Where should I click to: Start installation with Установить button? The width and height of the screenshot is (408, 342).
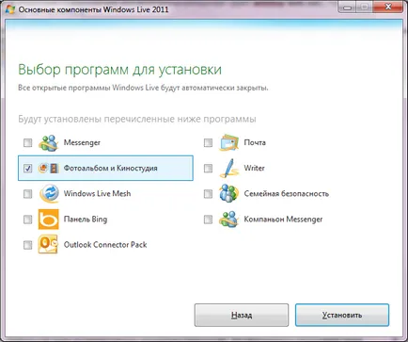click(342, 315)
